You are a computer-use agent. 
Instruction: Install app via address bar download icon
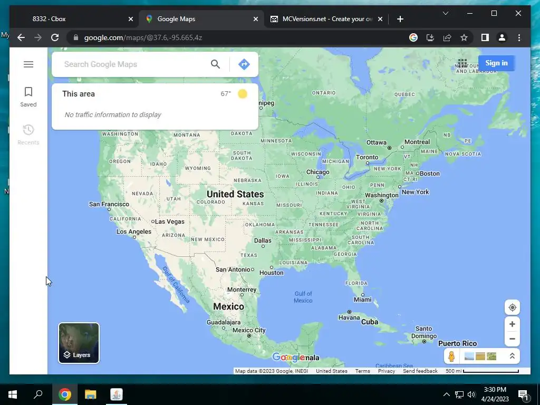pos(430,37)
